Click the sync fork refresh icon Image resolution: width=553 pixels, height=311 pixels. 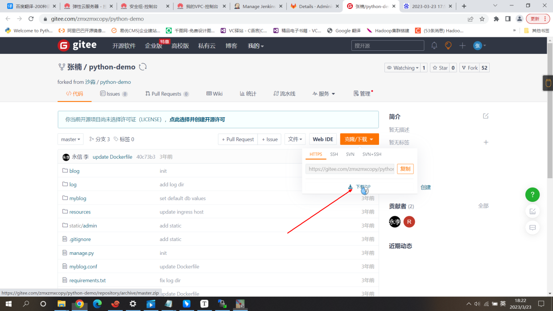143,67
